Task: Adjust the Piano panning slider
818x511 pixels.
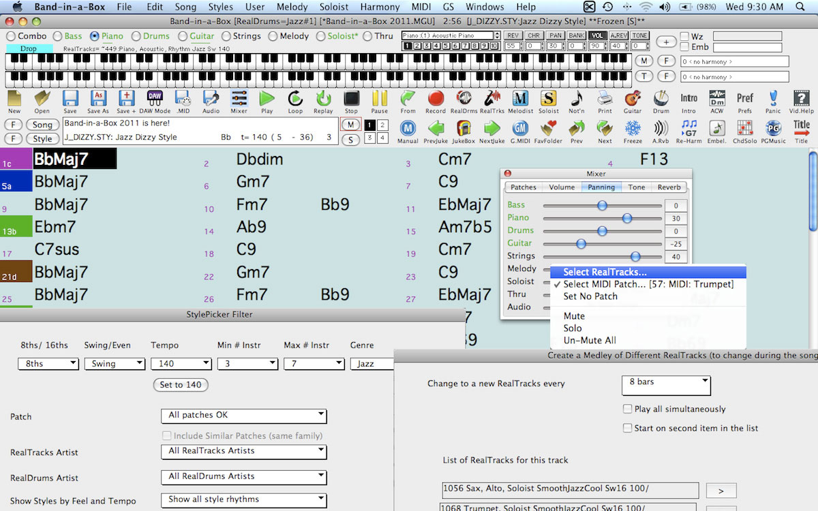Action: 626,218
